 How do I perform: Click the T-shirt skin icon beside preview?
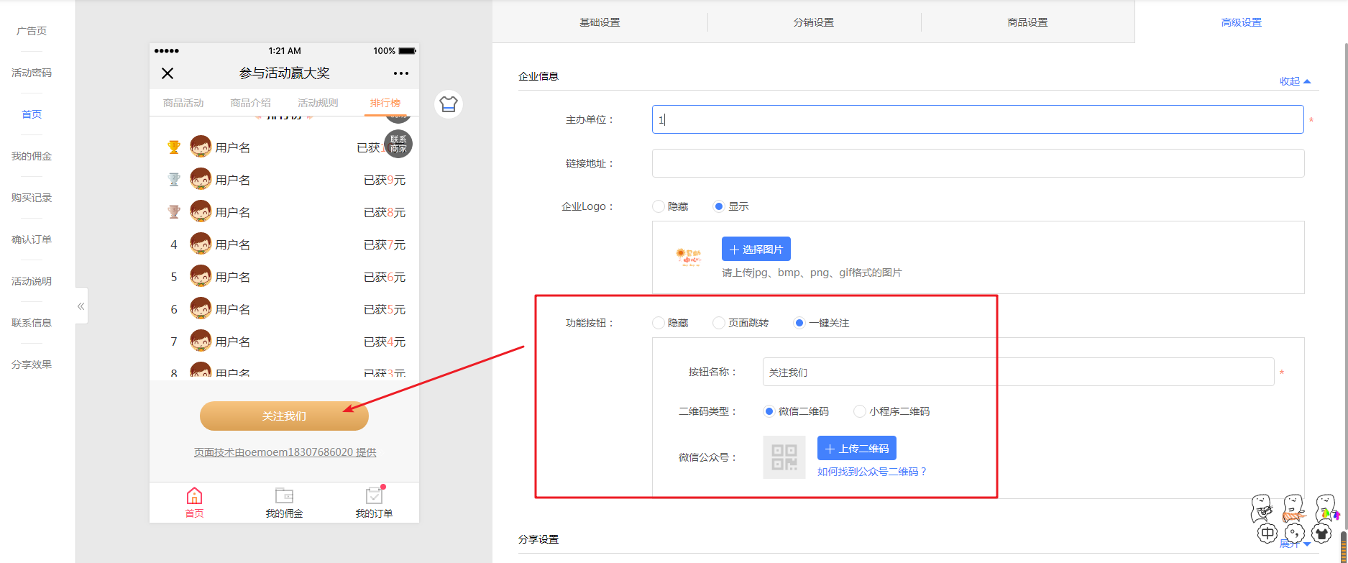point(449,104)
